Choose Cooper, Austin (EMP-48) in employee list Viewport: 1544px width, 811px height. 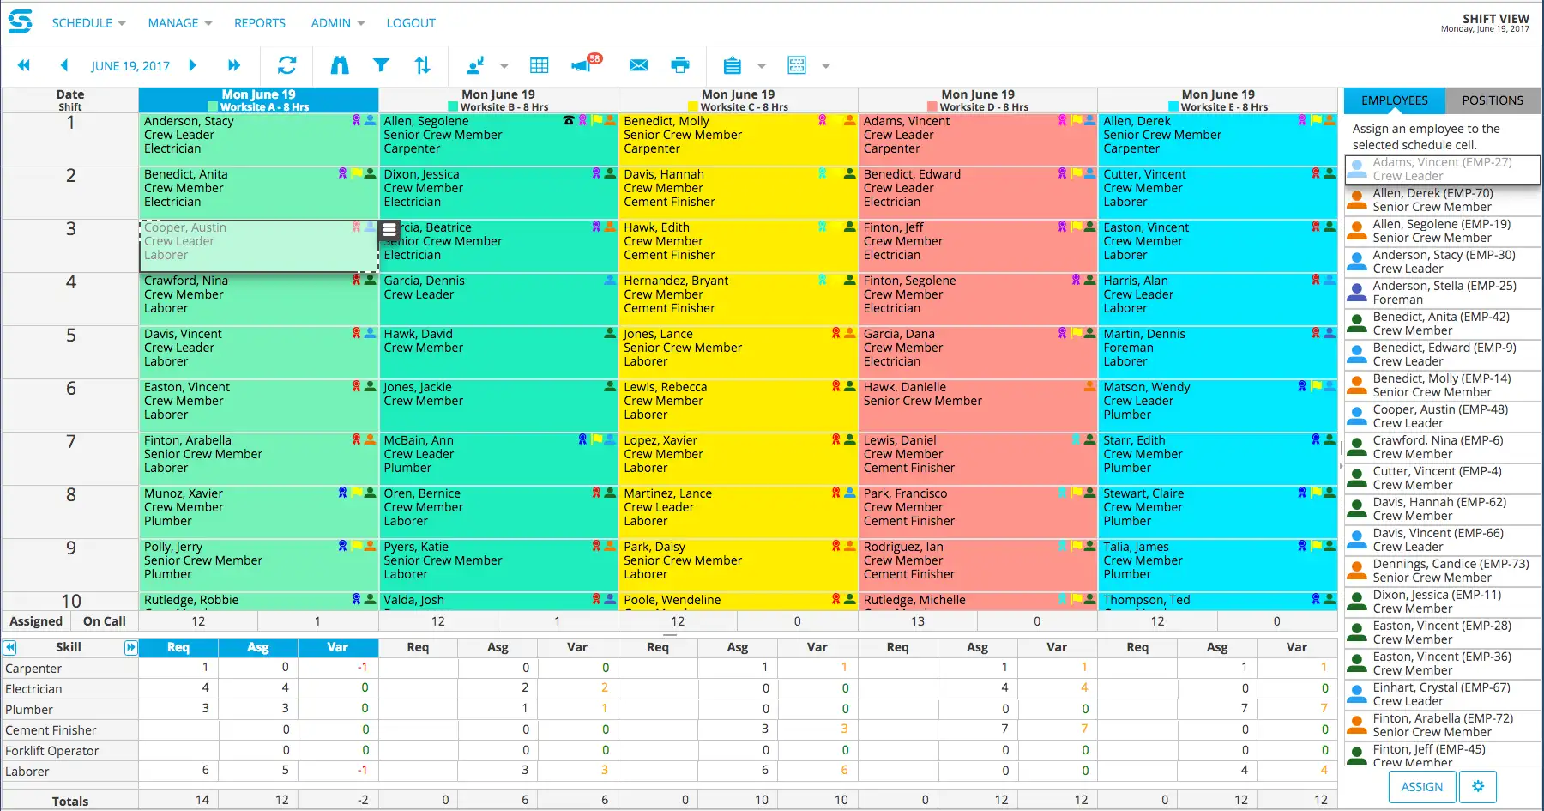pos(1443,416)
